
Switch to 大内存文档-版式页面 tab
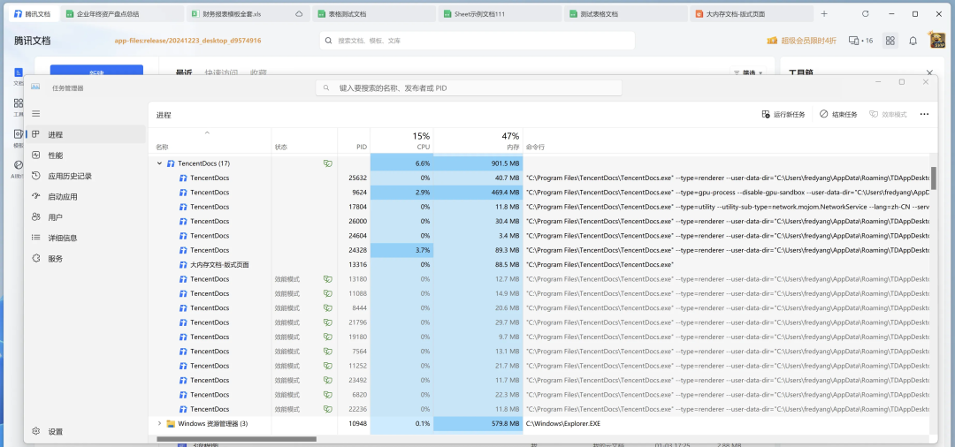[752, 13]
